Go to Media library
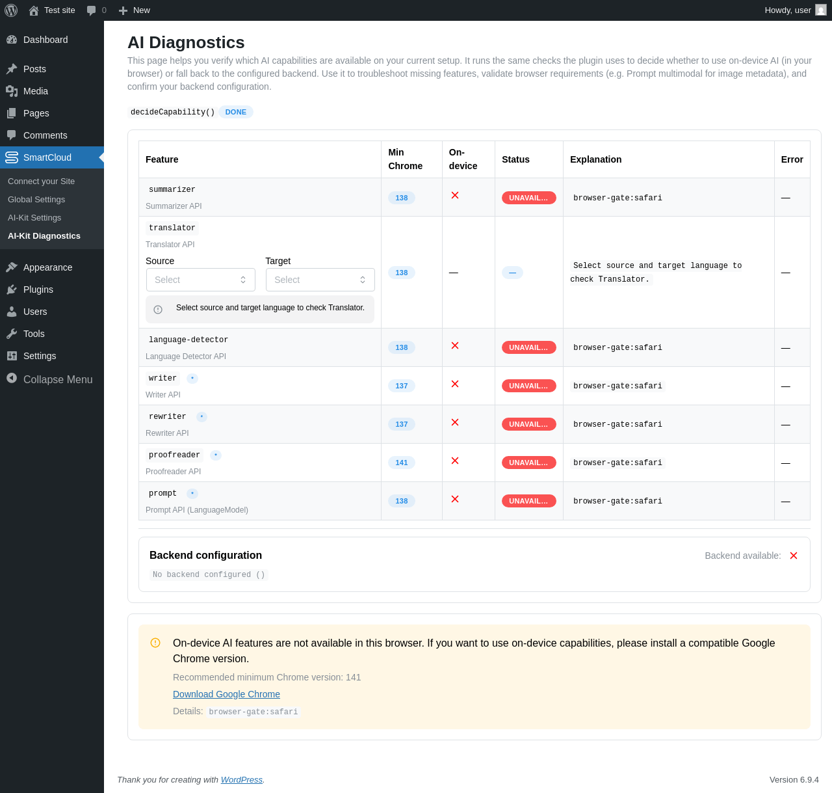Viewport: 832px width, 793px height. pos(35,91)
